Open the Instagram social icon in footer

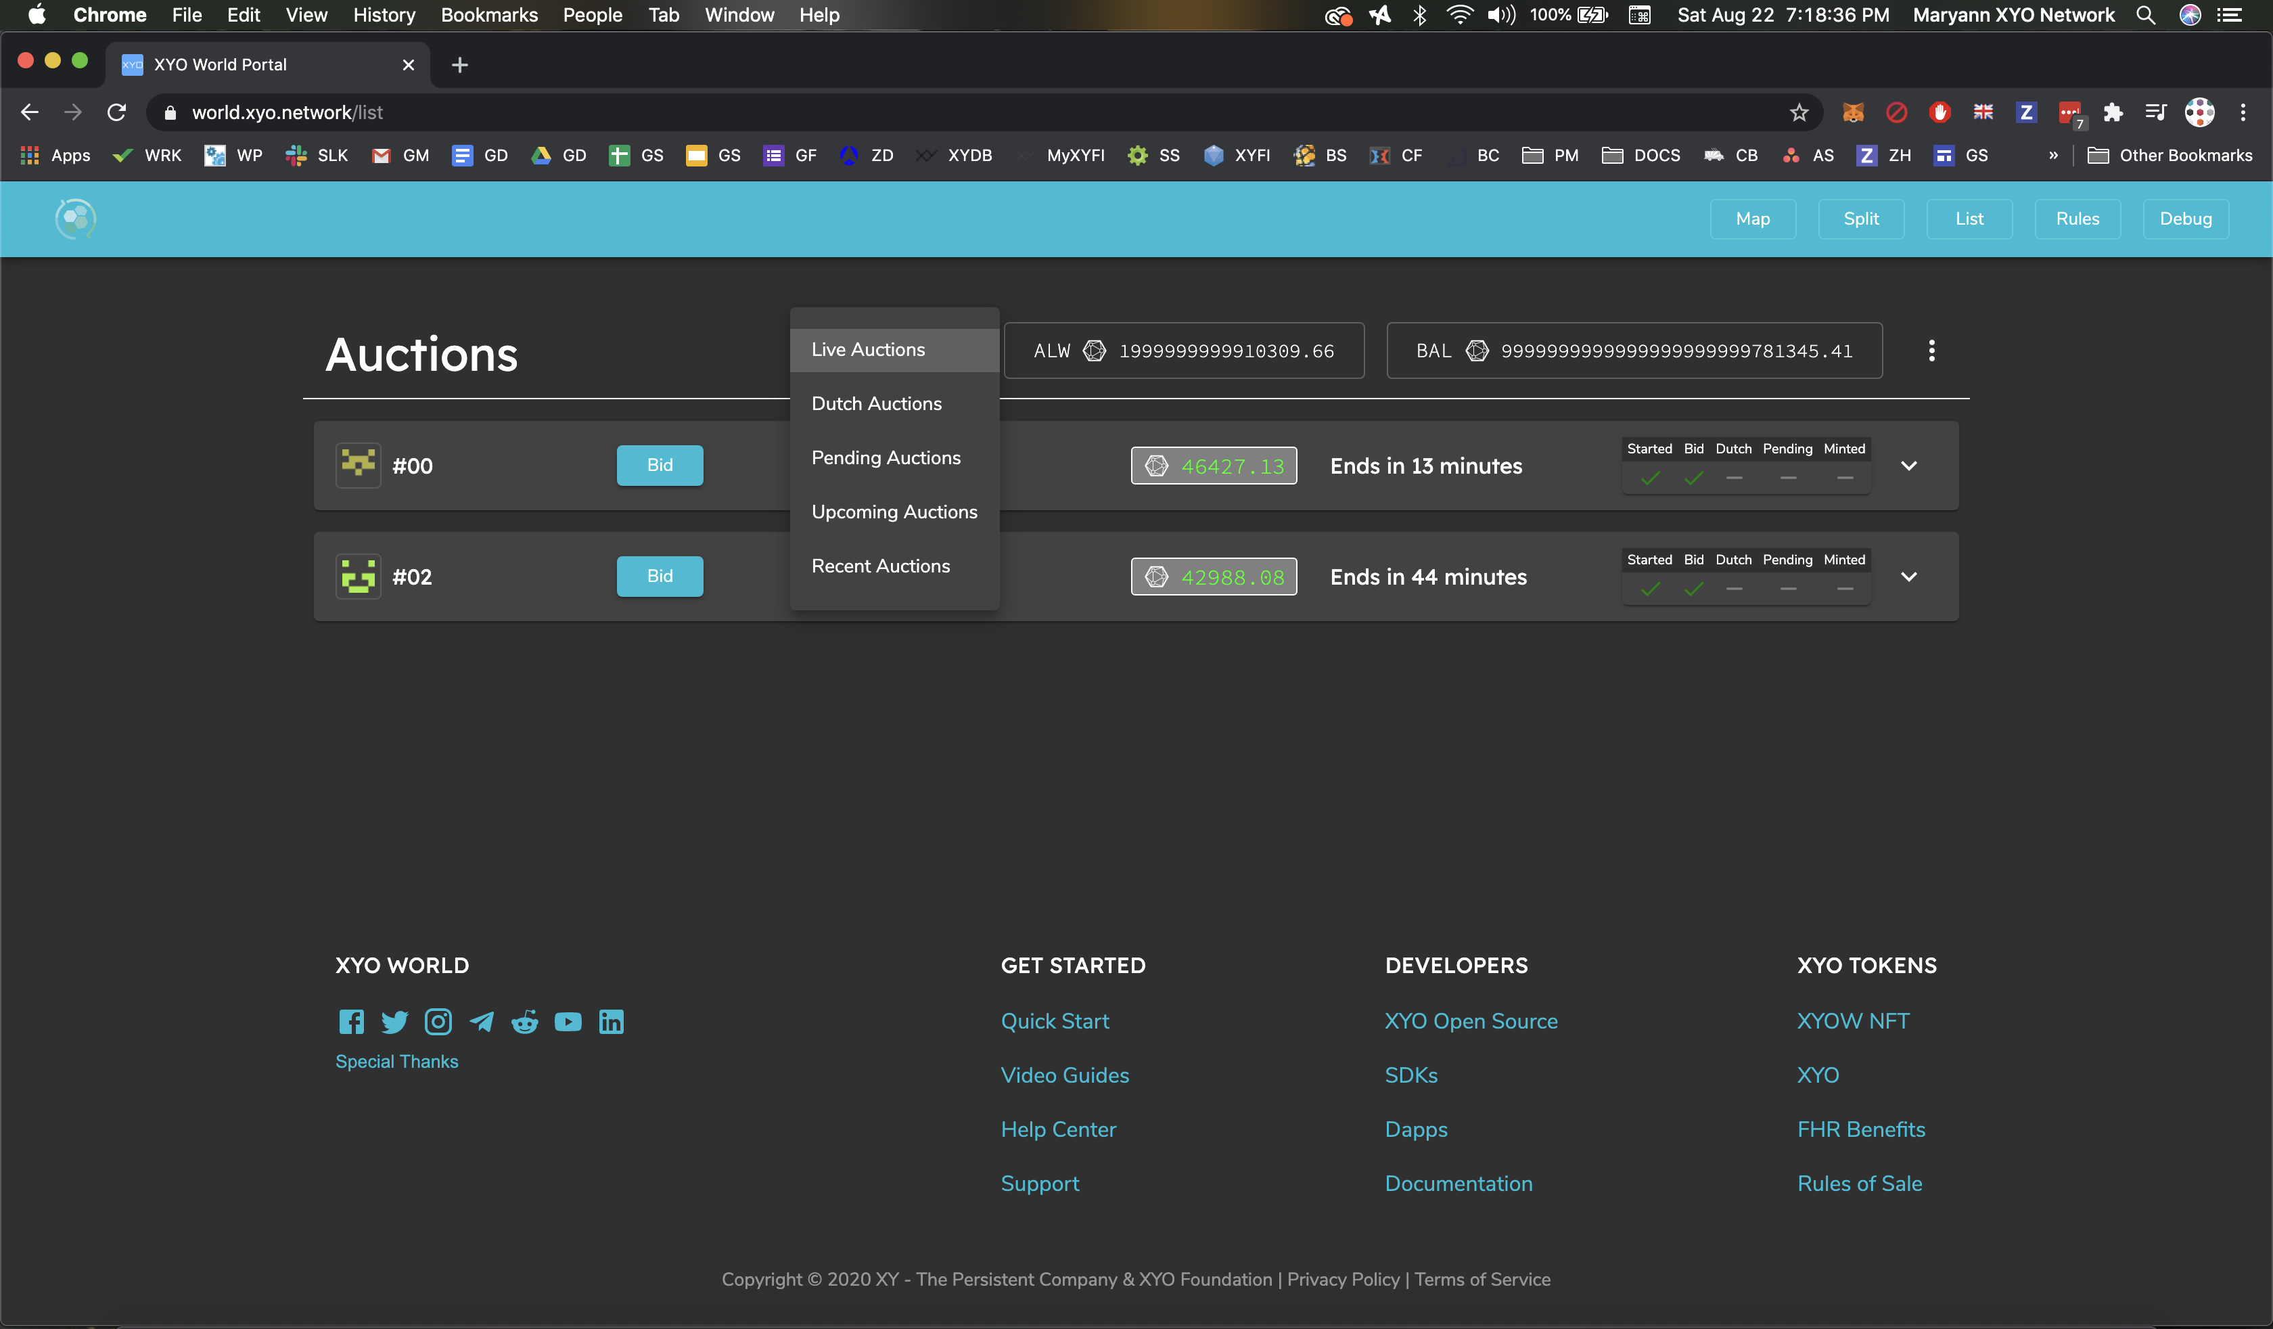[438, 1021]
